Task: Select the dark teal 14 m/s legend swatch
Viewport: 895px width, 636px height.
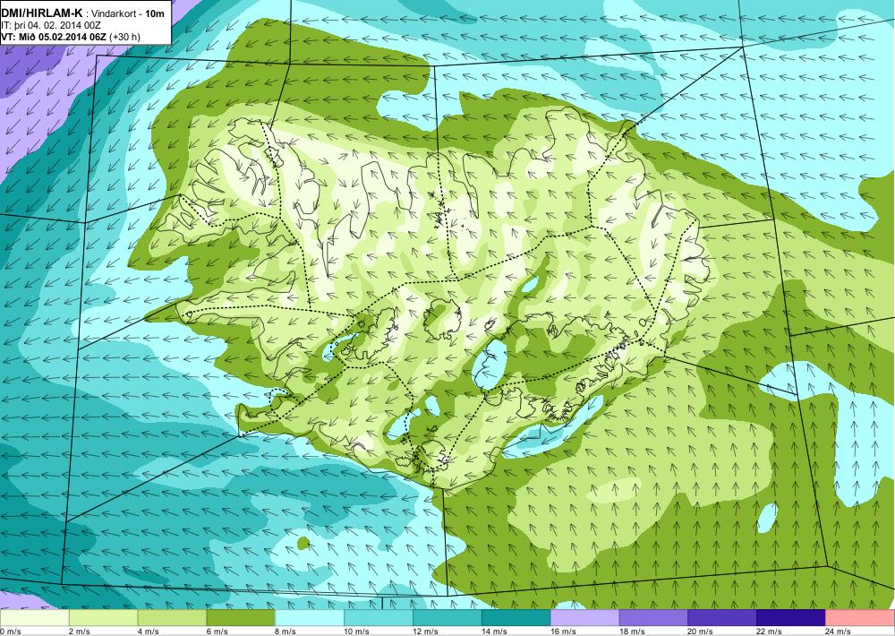Action: click(516, 617)
